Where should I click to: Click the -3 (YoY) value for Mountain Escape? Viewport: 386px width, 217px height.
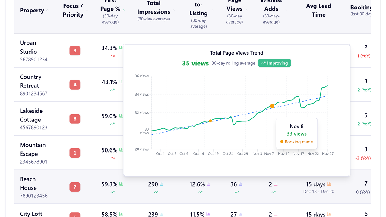click(x=363, y=158)
